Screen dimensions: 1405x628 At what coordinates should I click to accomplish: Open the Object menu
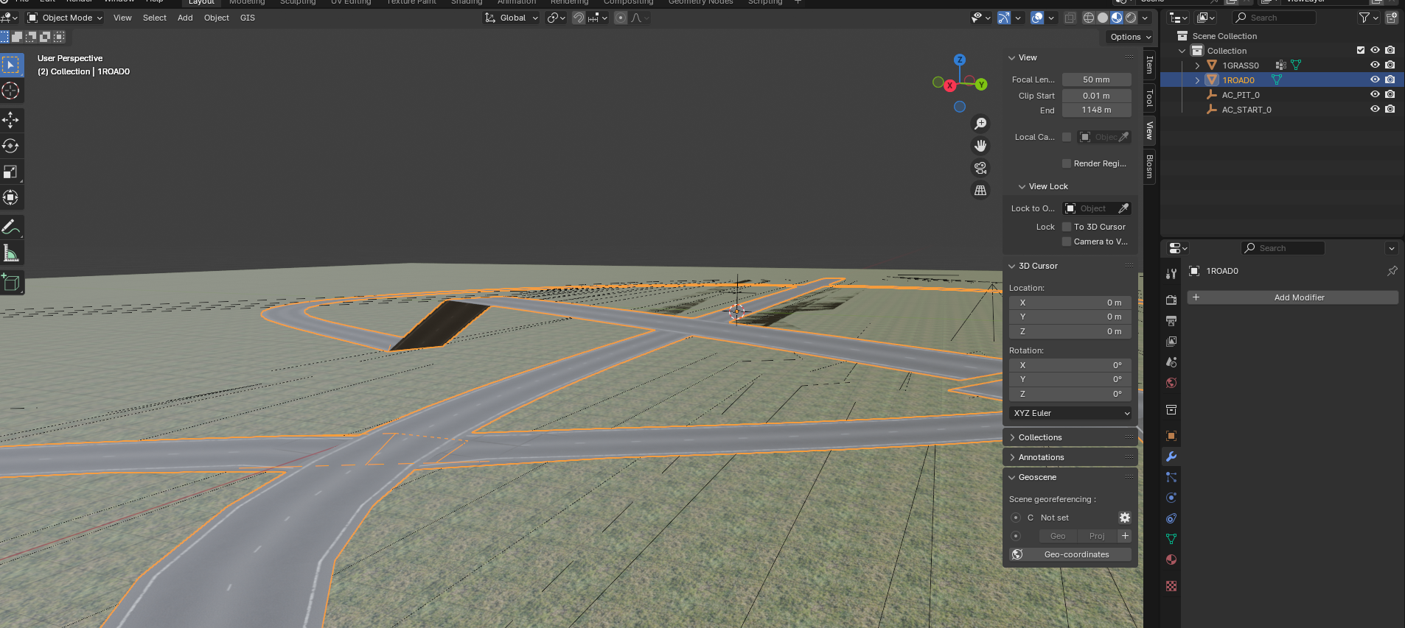coord(216,18)
